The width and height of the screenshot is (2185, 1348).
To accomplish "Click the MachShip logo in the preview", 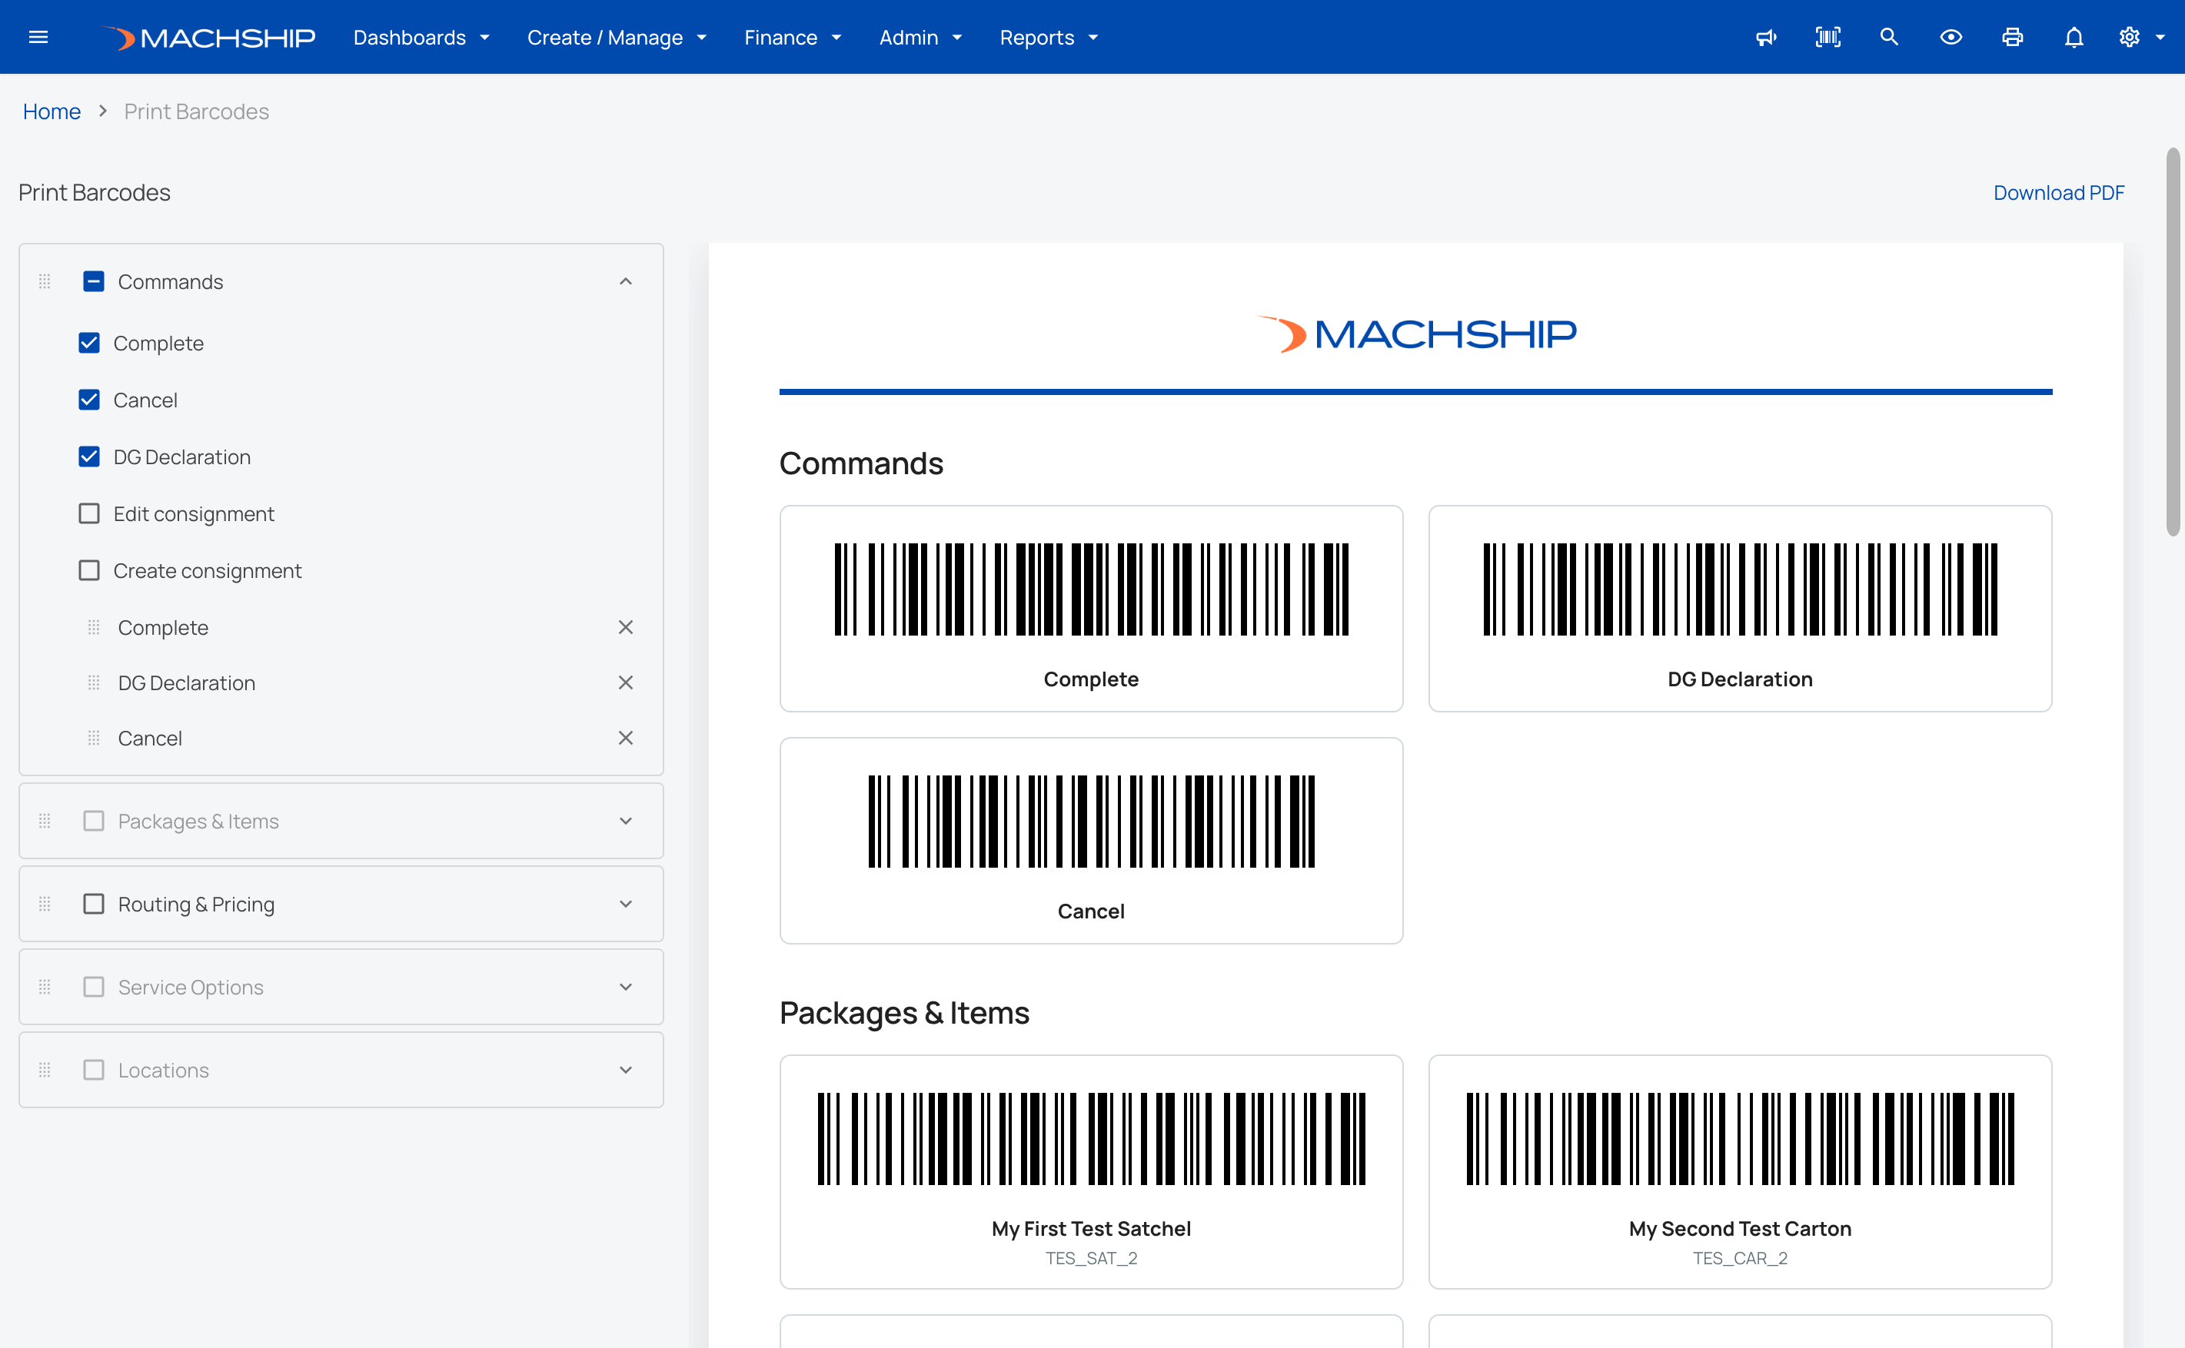I will tap(1416, 334).
